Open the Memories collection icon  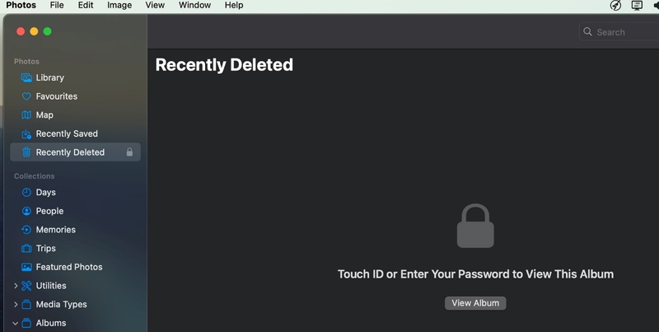(x=26, y=230)
